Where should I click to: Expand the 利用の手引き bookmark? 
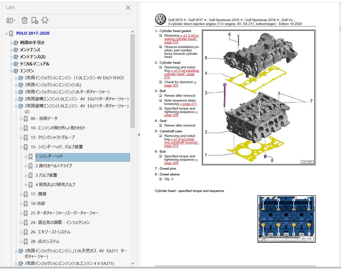tap(11, 43)
